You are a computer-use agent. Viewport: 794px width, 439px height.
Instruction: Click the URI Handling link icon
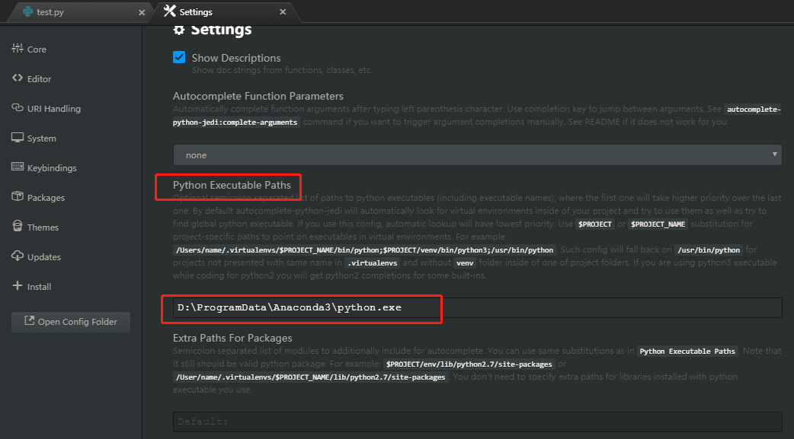18,108
